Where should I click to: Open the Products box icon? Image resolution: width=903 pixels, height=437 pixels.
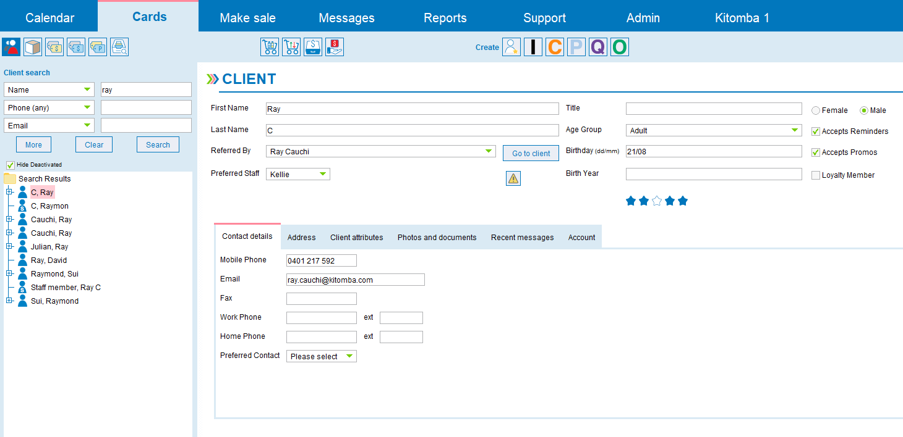point(33,47)
